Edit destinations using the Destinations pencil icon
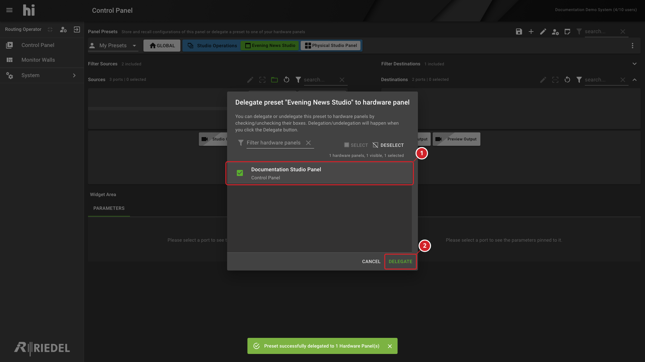The height and width of the screenshot is (362, 645). pos(543,80)
